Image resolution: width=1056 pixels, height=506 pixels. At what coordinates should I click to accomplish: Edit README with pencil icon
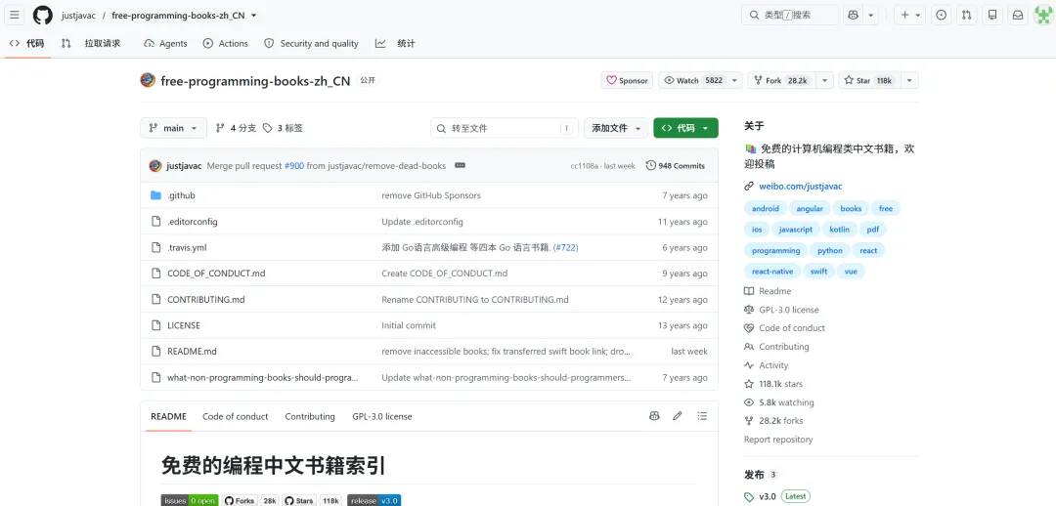click(679, 416)
